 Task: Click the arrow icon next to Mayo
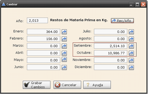(x=64, y=60)
